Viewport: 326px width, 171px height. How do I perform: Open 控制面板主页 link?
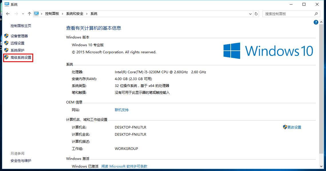[21, 26]
